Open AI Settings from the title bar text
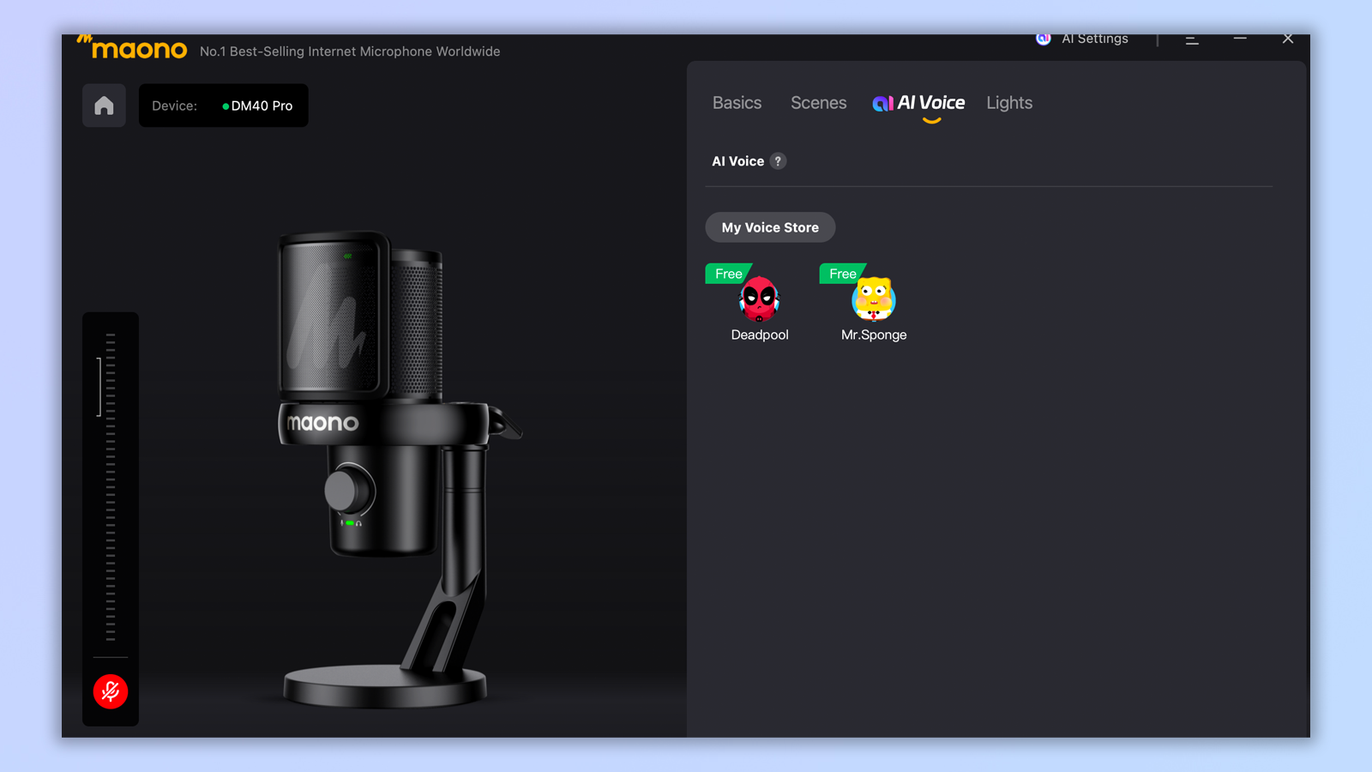Screen dimensions: 1372x772 pyautogui.click(x=1094, y=39)
